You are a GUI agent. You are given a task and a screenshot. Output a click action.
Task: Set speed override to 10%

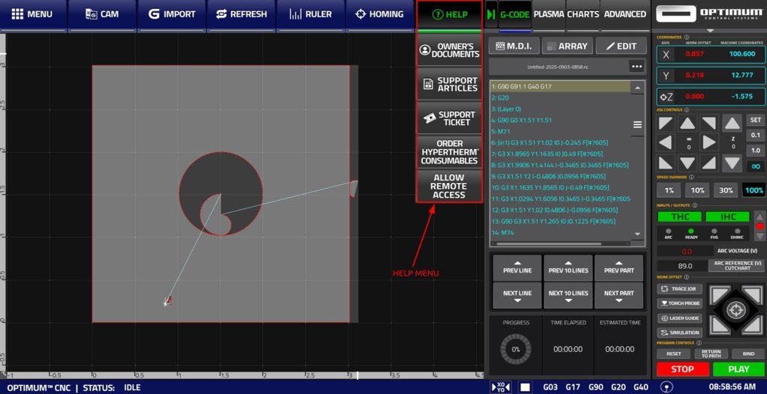tap(697, 190)
